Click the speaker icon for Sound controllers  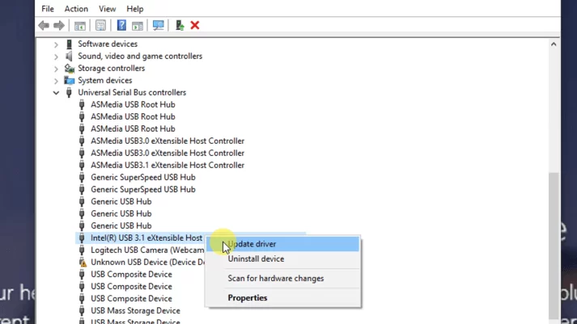pos(69,57)
